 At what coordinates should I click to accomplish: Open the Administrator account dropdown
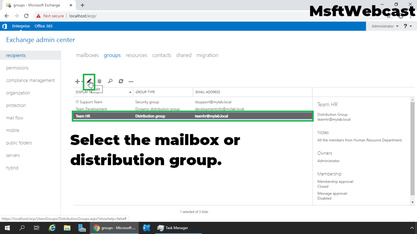(x=384, y=26)
